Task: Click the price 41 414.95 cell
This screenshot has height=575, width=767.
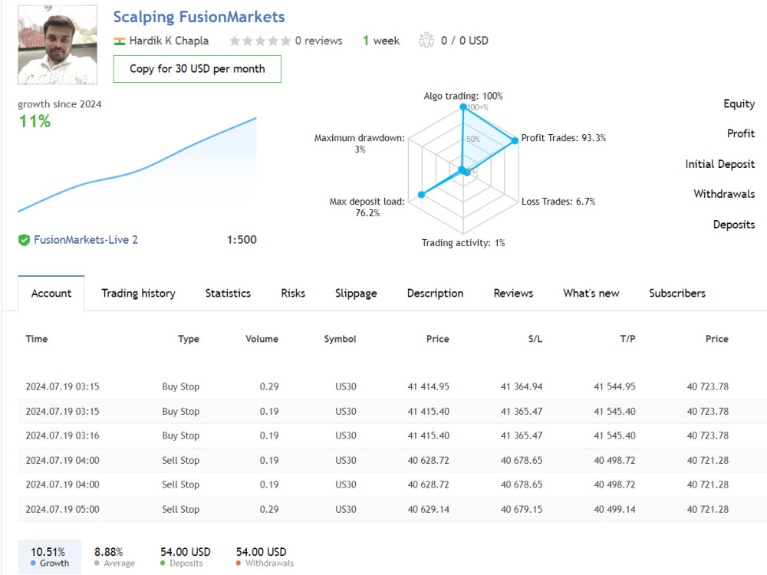Action: [429, 386]
